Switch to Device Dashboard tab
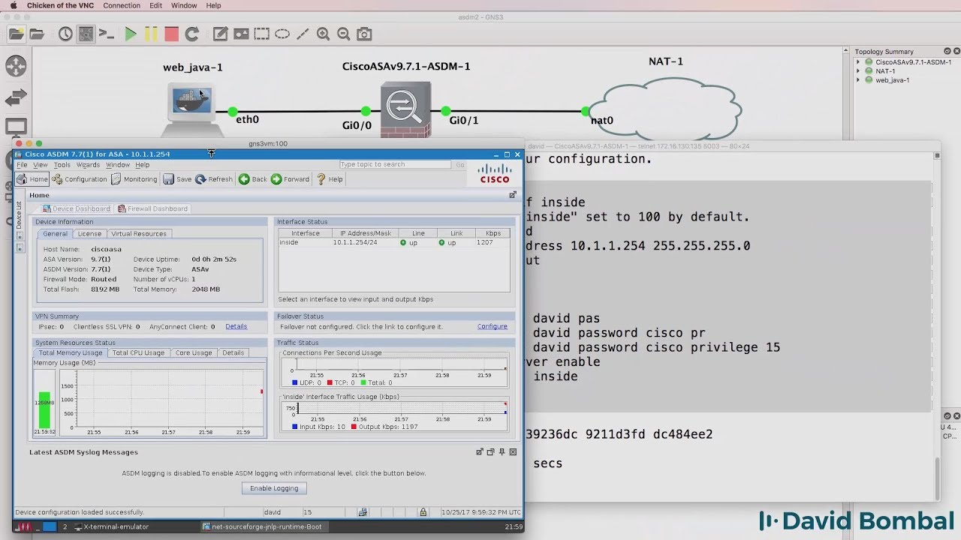This screenshot has width=961, height=540. [77, 208]
